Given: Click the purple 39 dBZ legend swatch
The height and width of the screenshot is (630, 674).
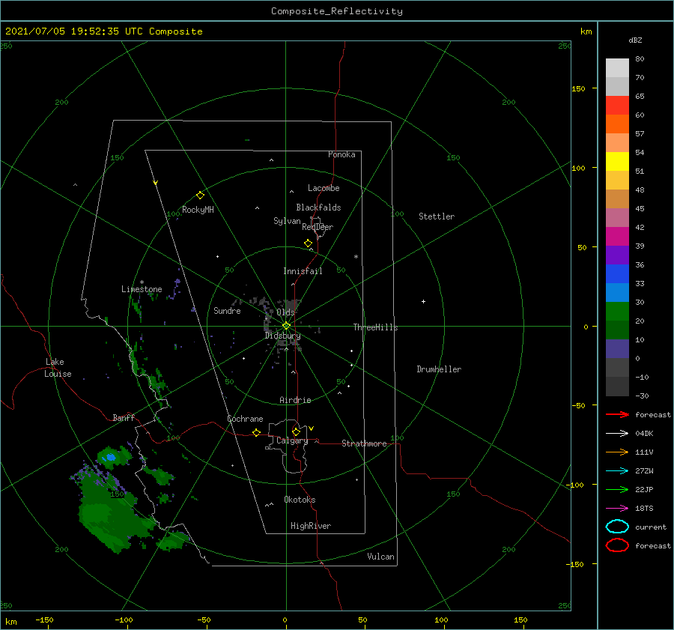Looking at the screenshot, I should (617, 255).
